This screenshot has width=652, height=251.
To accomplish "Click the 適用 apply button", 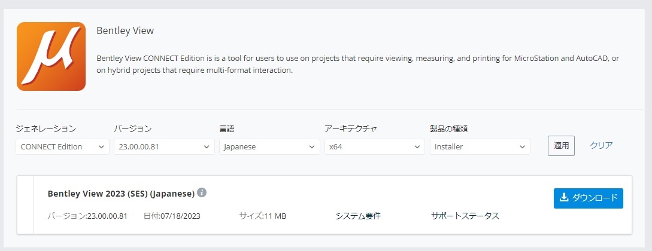I will [561, 146].
